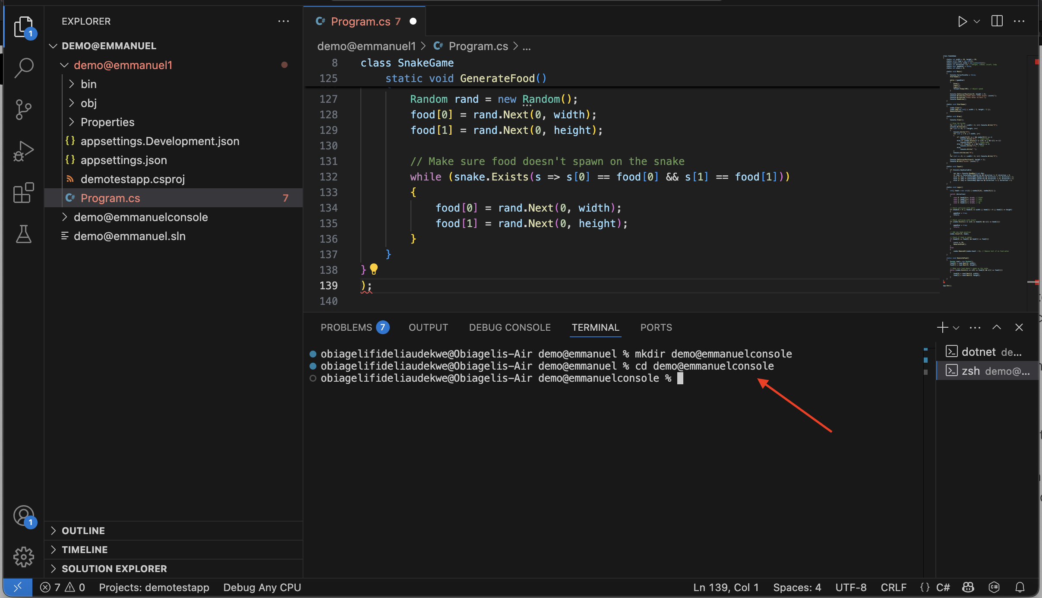This screenshot has width=1042, height=598.
Task: Open appsettings.Development.json file
Action: 174,141
